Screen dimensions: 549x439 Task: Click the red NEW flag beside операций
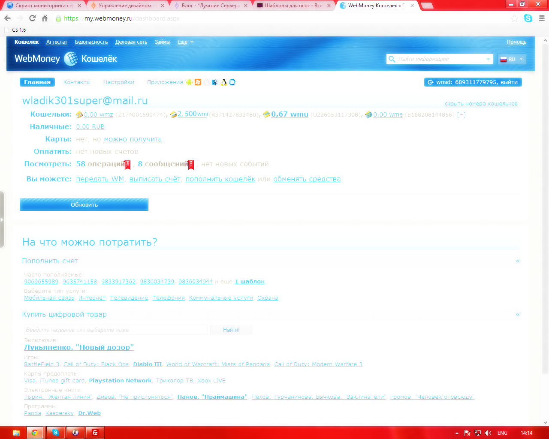(127, 165)
